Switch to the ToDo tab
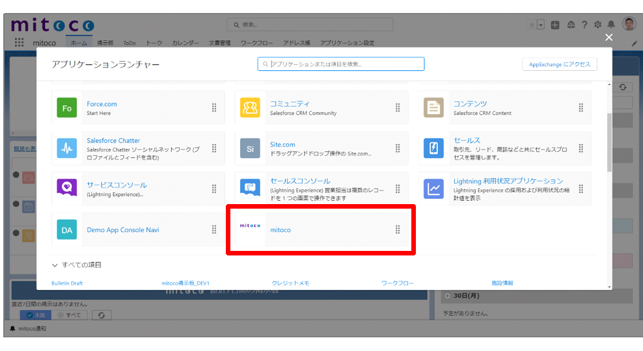643x351 pixels. [130, 43]
